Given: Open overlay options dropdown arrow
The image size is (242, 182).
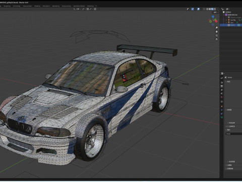Looking at the screenshot, I should (201, 9).
